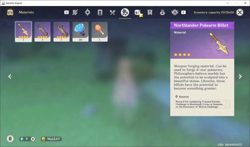Click the Q shortcut key indicator
Image resolution: width=250 pixels, height=147 pixels.
tap(66, 12)
